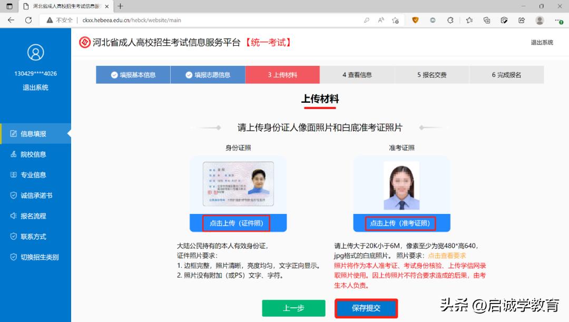569x322 pixels.
Task: Refresh the current page
Action: tap(28, 19)
